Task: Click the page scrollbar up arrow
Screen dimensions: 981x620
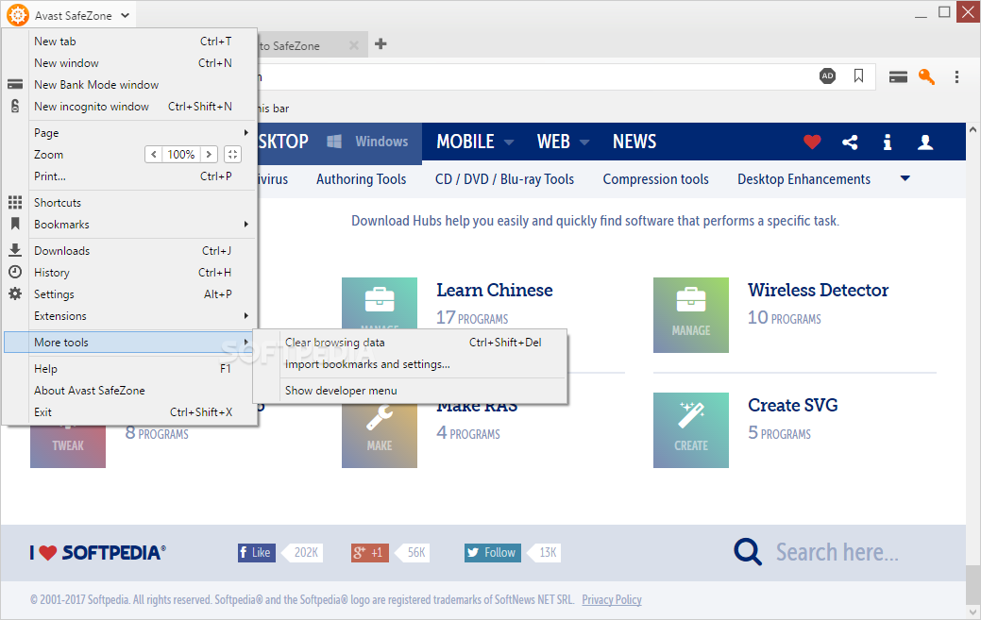Action: point(973,130)
